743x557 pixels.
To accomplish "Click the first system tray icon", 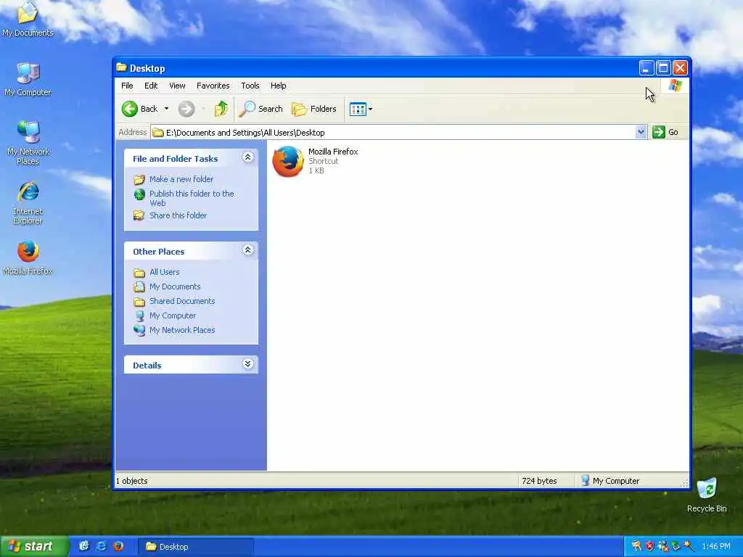I will 636,547.
